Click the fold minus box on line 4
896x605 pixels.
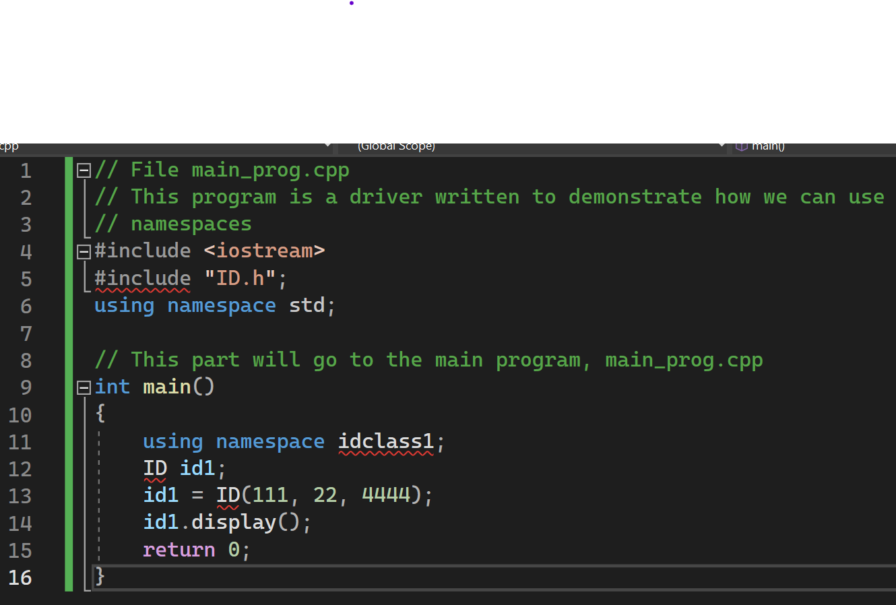click(83, 251)
